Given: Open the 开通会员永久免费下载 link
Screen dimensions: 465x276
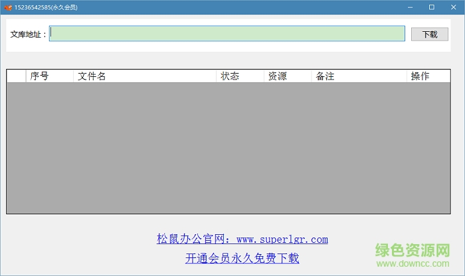Looking at the screenshot, I should 242,258.
